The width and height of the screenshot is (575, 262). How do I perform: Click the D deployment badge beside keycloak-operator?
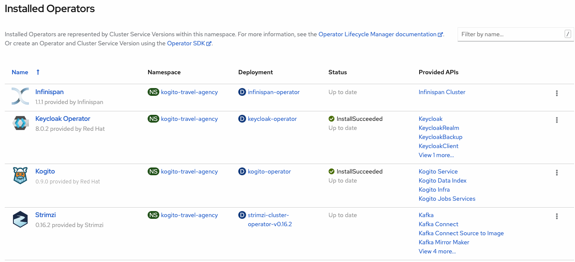(x=242, y=119)
